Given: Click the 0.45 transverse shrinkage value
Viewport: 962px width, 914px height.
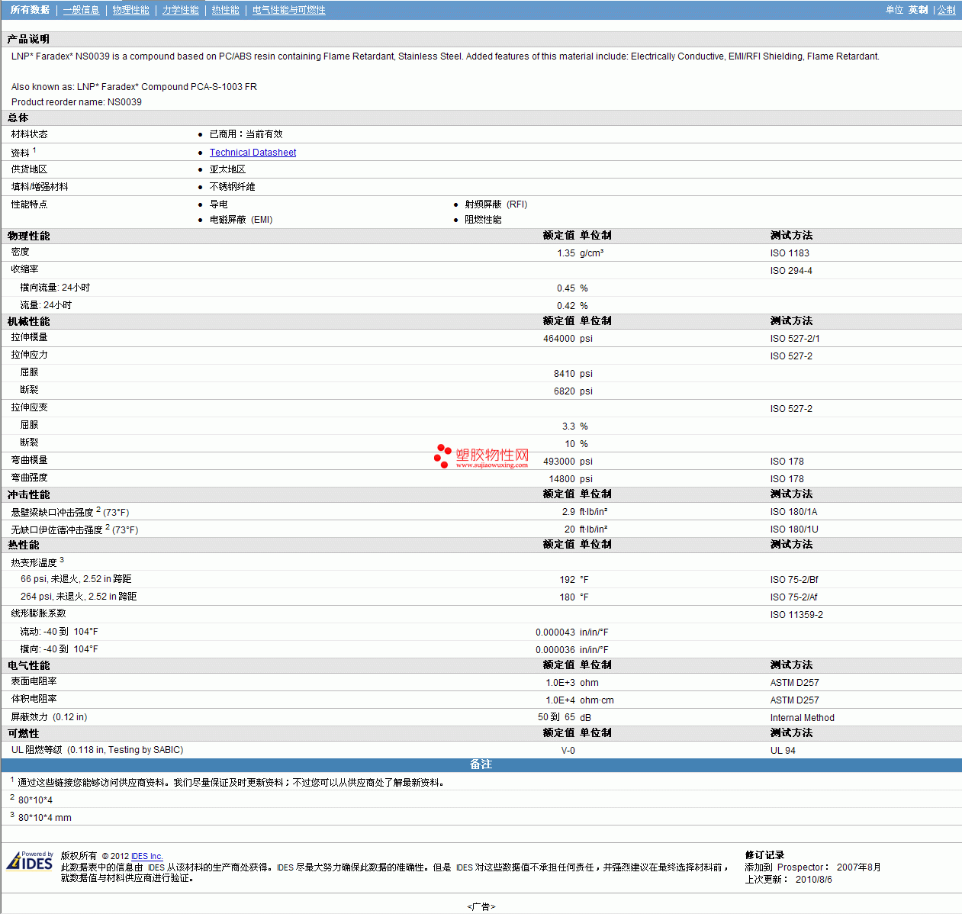Looking at the screenshot, I should (x=566, y=288).
